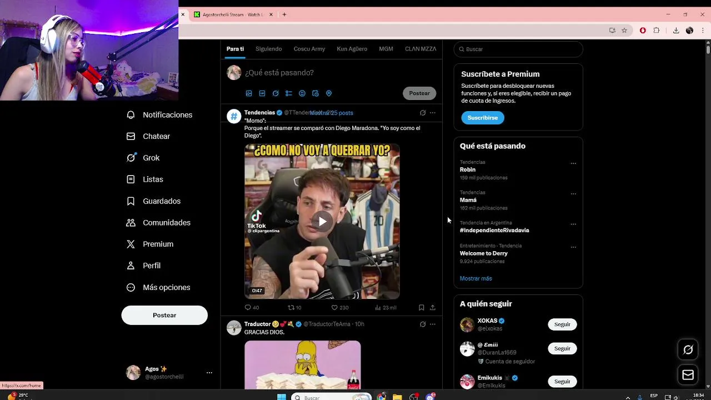Screen dimensions: 711x400
Task: Open the Windows Start menu
Action: 282,397
